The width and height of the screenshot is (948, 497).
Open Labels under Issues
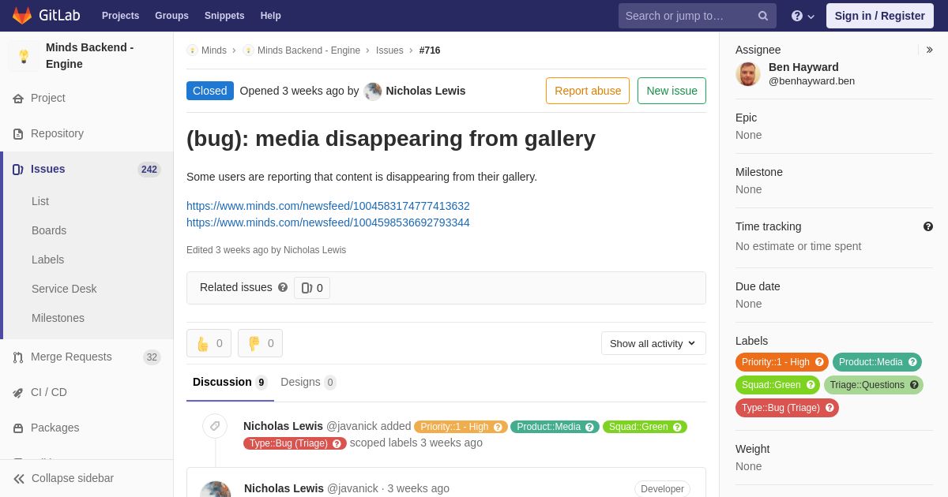[x=47, y=260]
